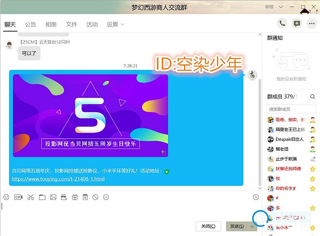Expand the title bar chevron menu

click(x=281, y=7)
